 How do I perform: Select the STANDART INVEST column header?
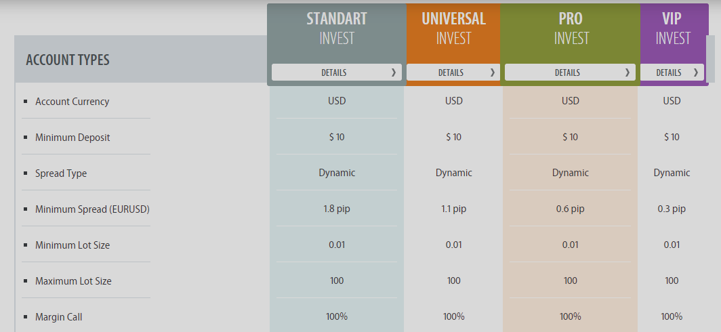(337, 28)
